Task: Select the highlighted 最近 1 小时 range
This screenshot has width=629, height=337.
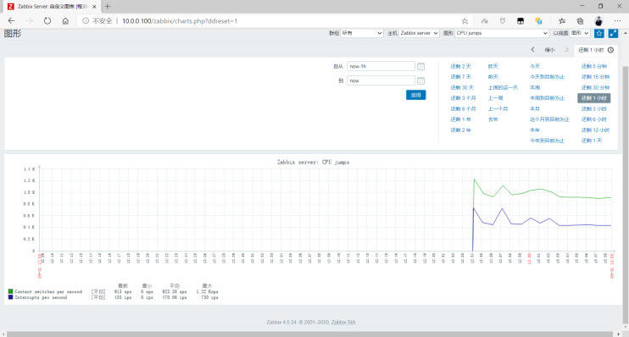Action: pos(594,97)
